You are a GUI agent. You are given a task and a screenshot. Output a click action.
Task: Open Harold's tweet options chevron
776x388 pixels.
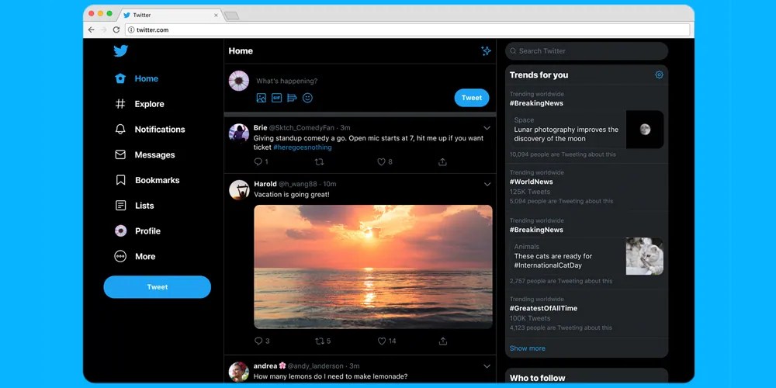pos(487,185)
